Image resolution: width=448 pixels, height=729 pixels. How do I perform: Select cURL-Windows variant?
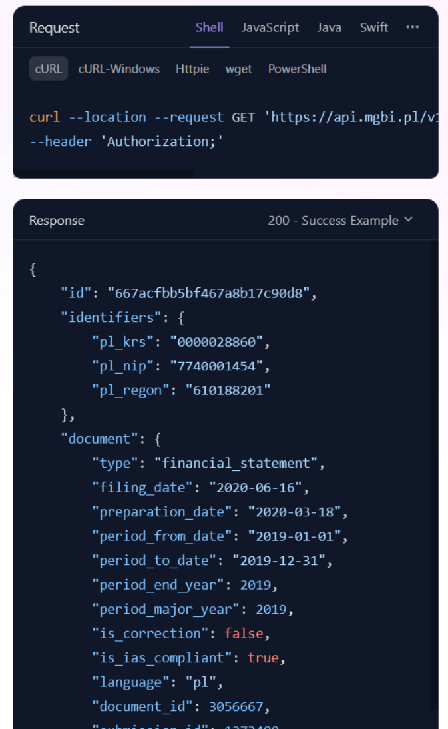[x=119, y=69]
